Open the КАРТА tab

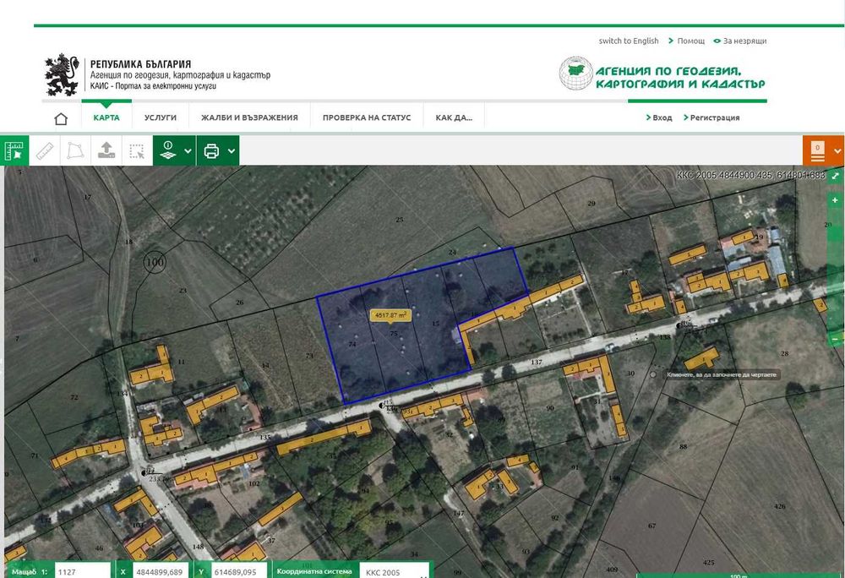click(106, 117)
